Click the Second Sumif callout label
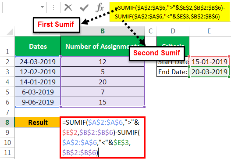This screenshot has height=159, width=231. pyautogui.click(x=157, y=53)
